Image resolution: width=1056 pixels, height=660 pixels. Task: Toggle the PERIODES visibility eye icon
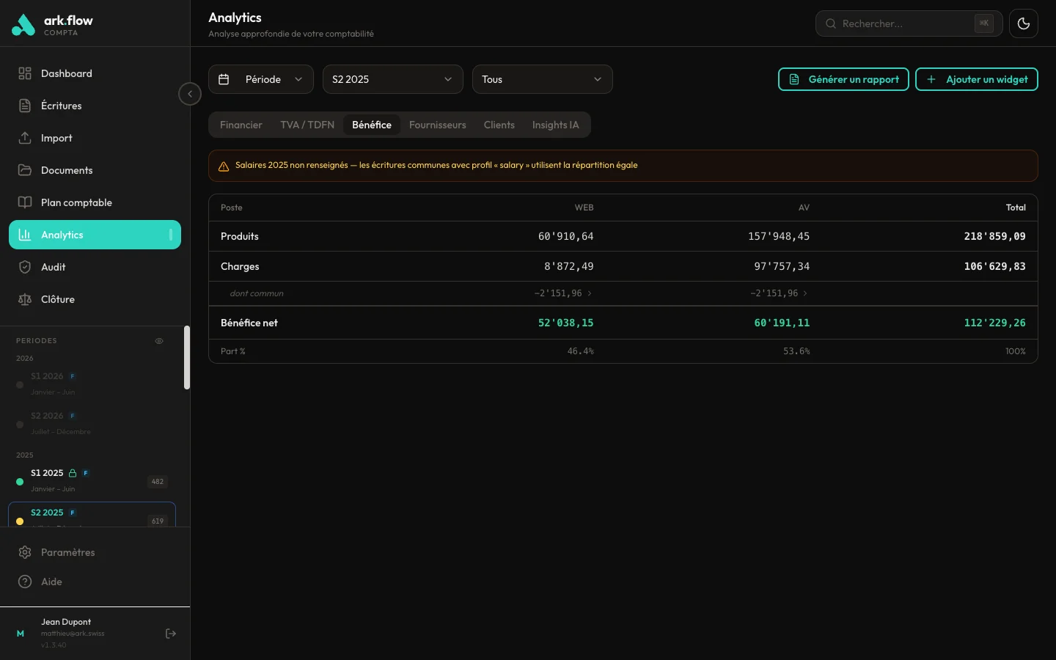(159, 341)
